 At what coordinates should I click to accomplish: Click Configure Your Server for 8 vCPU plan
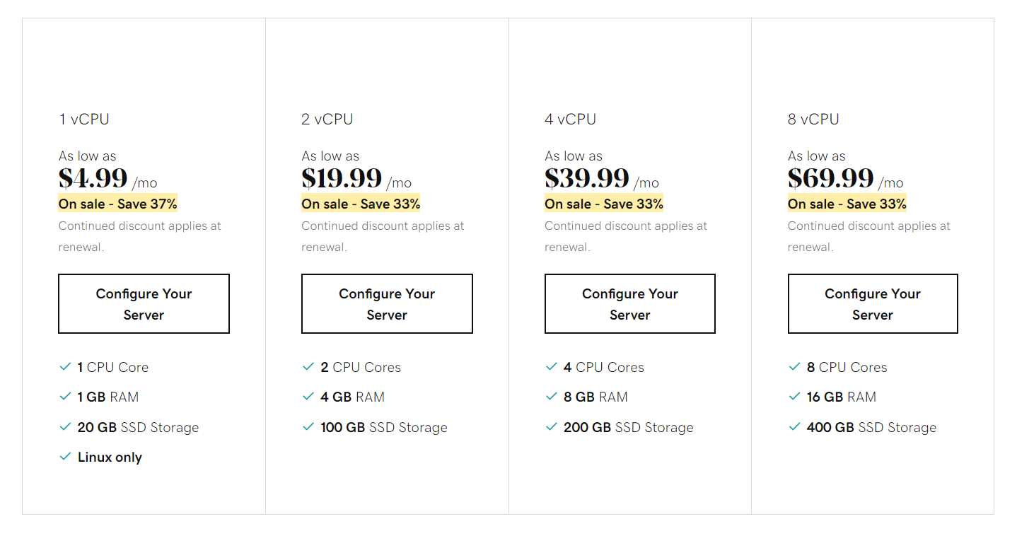point(873,303)
